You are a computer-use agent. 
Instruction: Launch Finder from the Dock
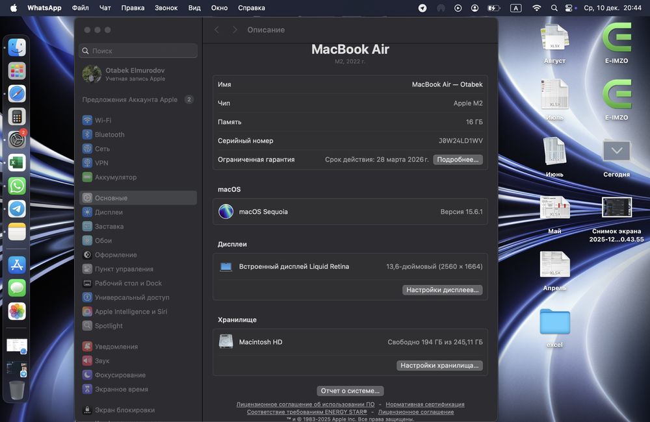coord(17,47)
